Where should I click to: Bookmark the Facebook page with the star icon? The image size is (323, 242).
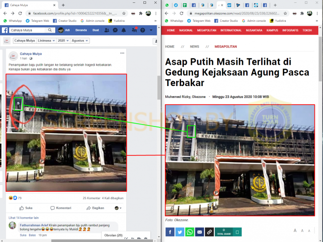124,13
